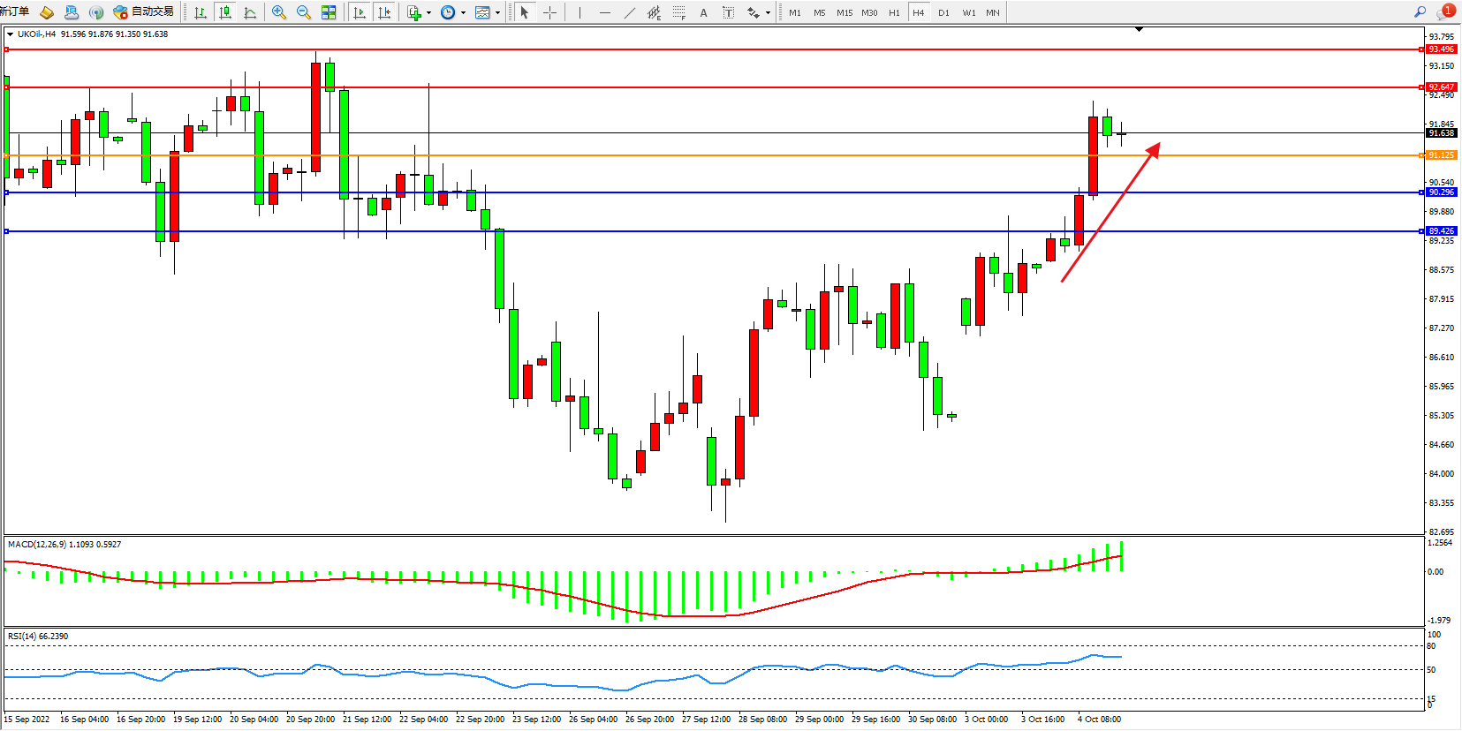
Task: Click the red arrow on the chart
Action: tap(1110, 212)
